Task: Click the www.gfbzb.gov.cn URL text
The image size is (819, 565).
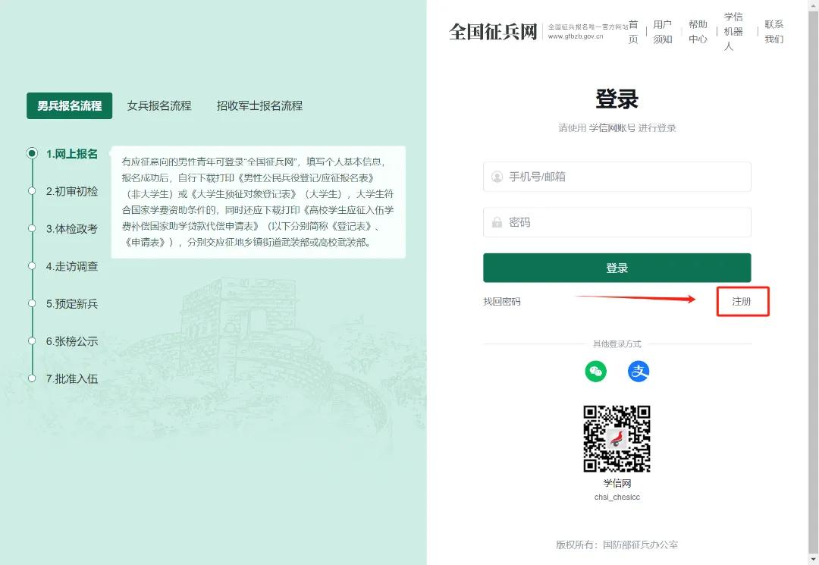Action: click(x=575, y=36)
